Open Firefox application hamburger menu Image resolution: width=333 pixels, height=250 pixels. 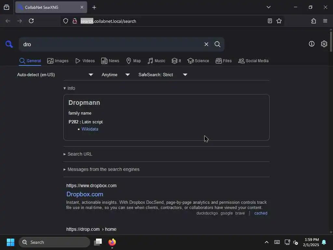(x=325, y=21)
